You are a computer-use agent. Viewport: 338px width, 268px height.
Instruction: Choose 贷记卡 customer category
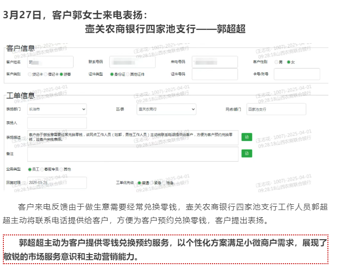click(30, 74)
